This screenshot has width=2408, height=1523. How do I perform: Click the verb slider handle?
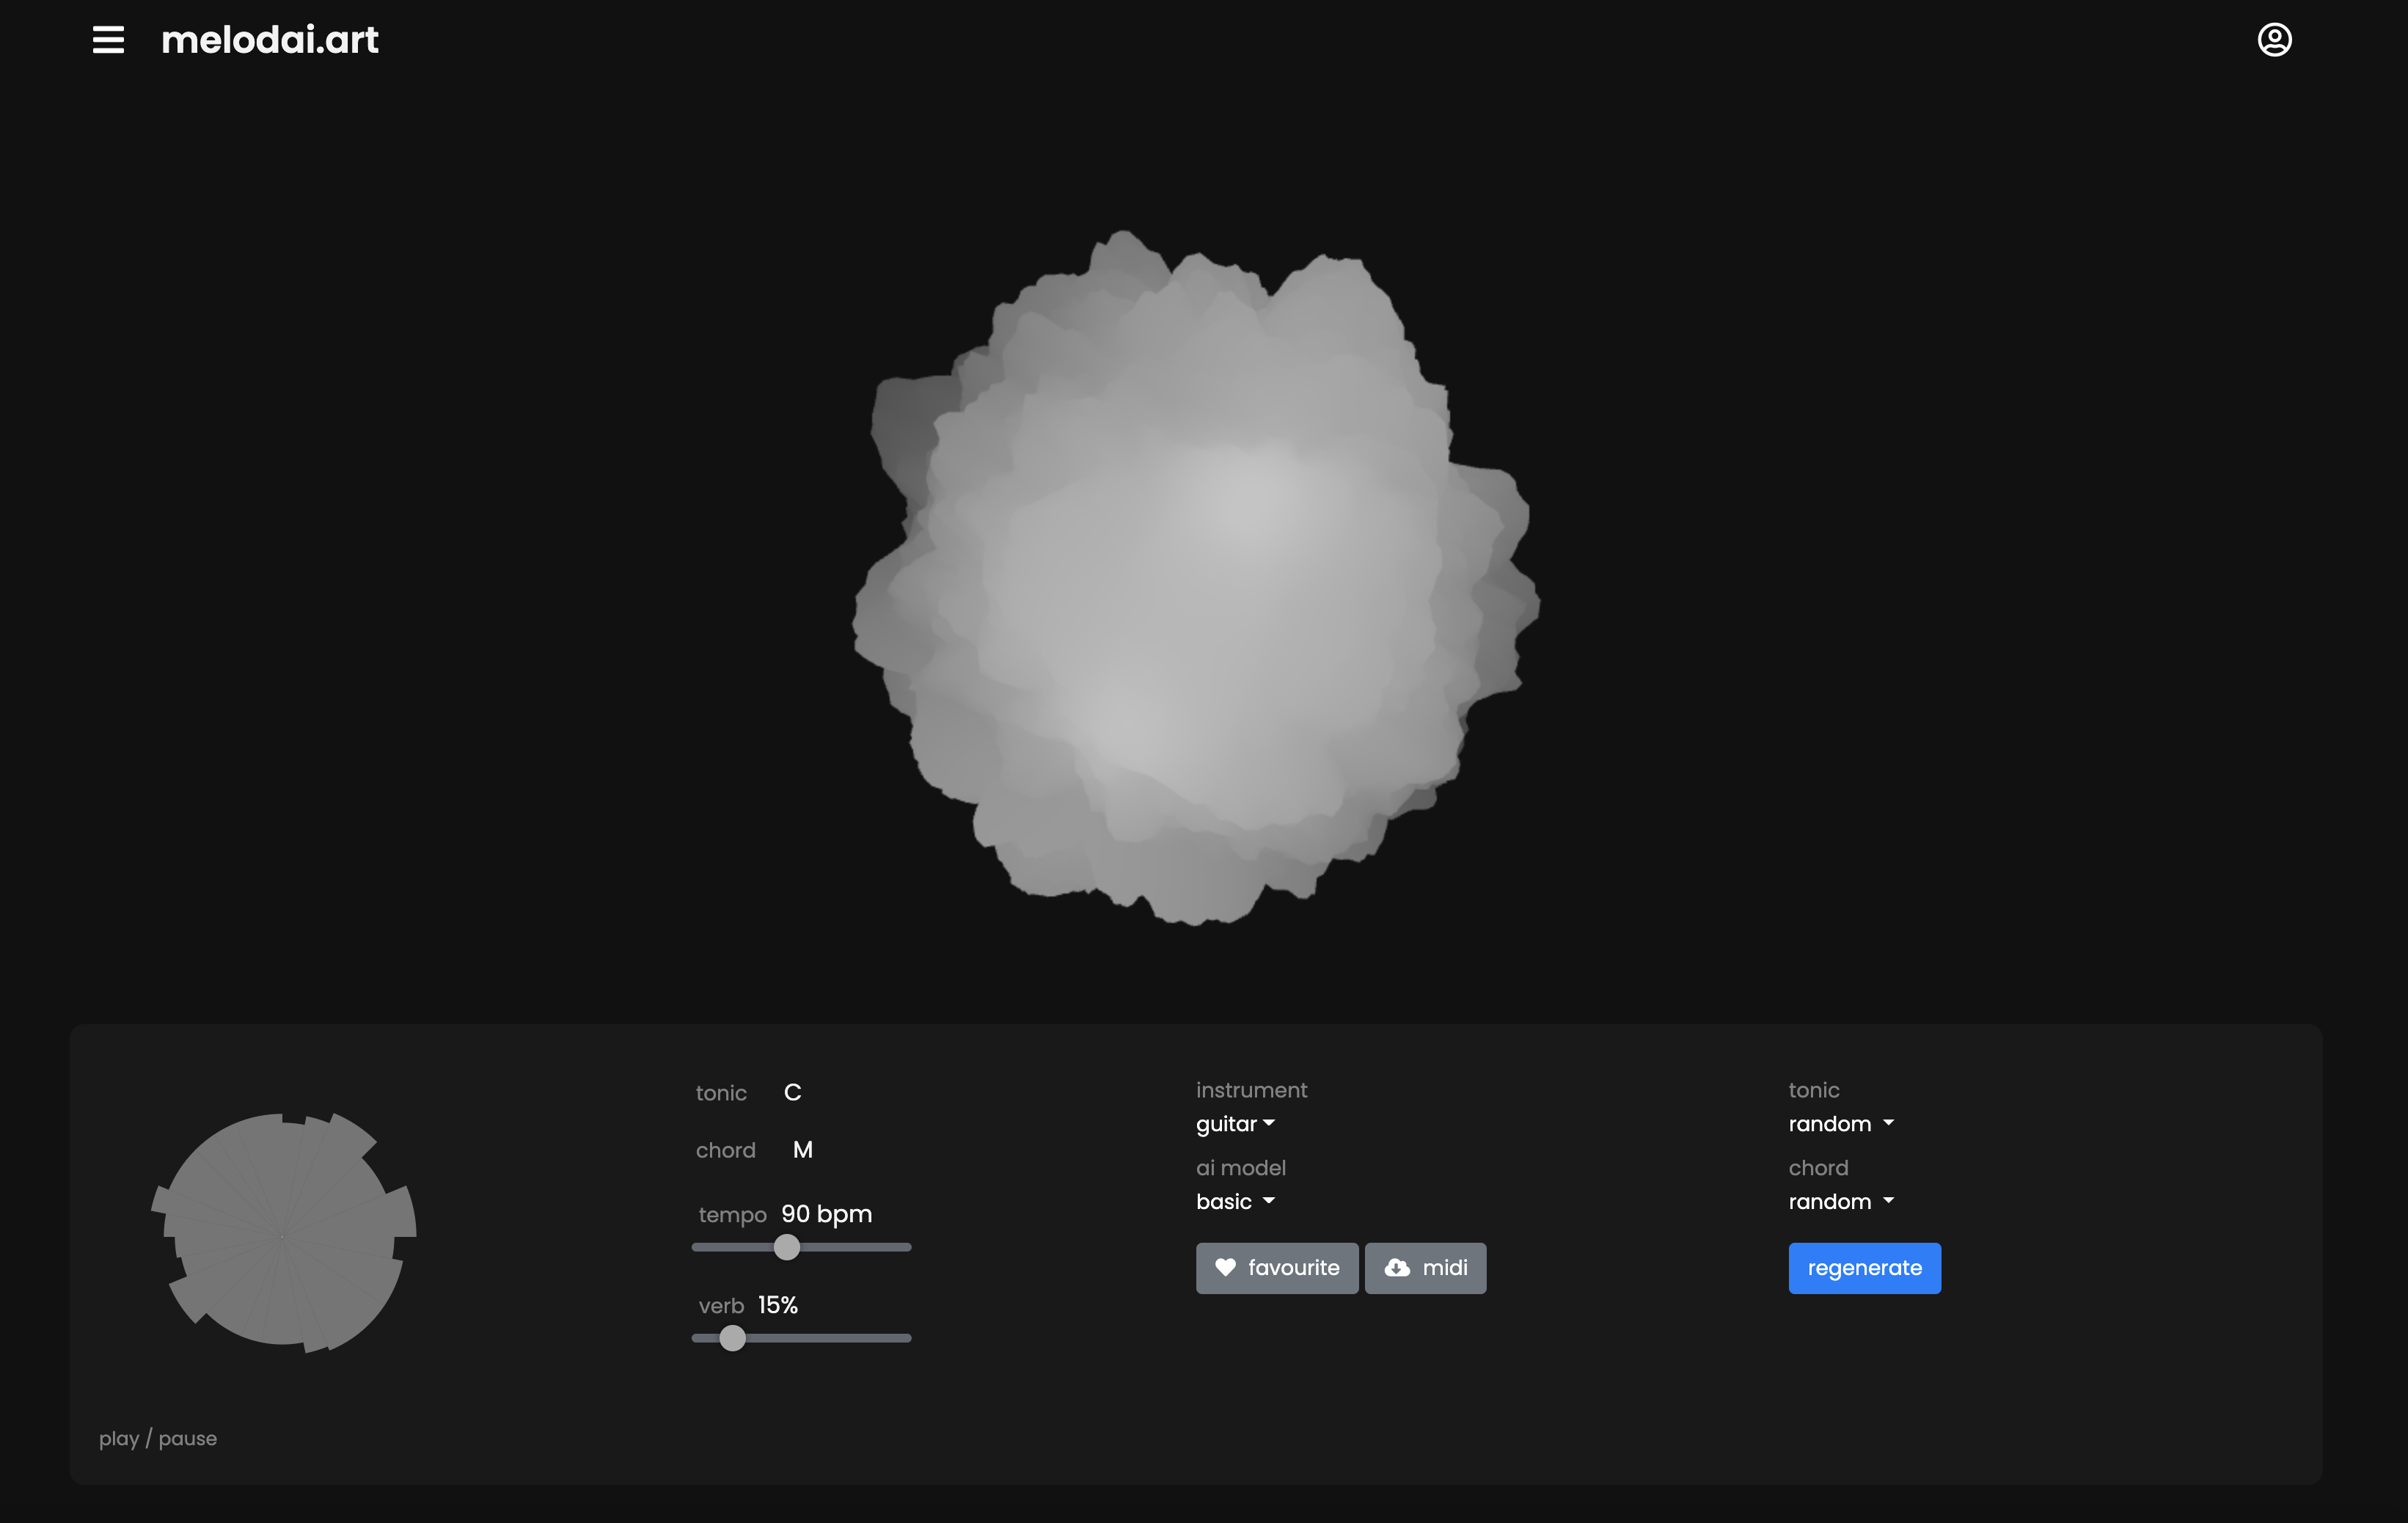pos(733,1338)
